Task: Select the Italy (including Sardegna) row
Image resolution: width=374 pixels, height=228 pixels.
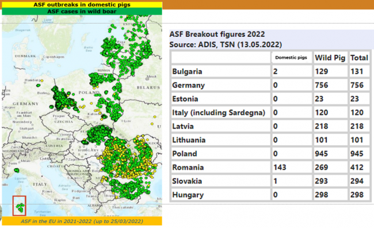Action: (270, 112)
